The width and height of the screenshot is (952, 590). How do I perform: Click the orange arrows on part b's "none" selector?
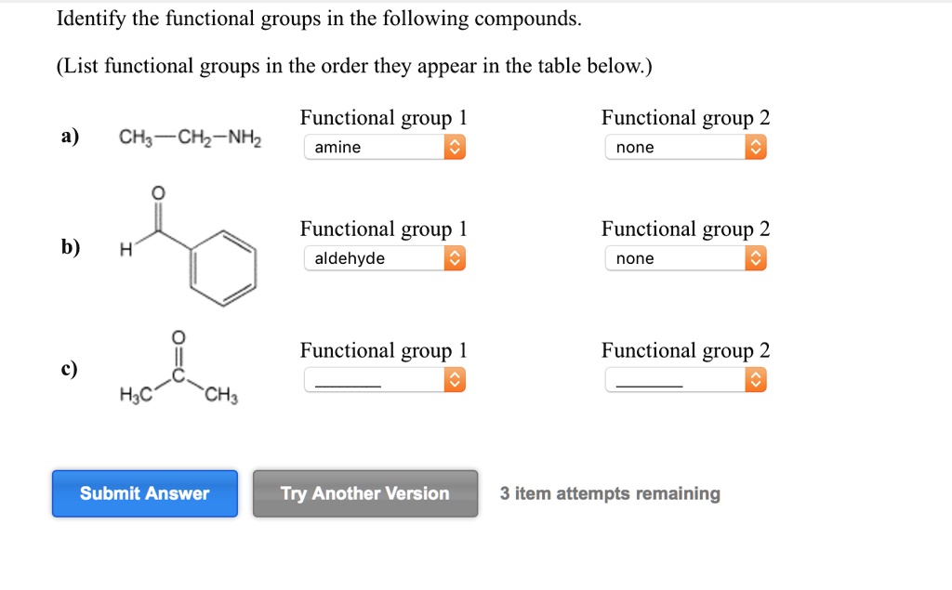(x=756, y=258)
